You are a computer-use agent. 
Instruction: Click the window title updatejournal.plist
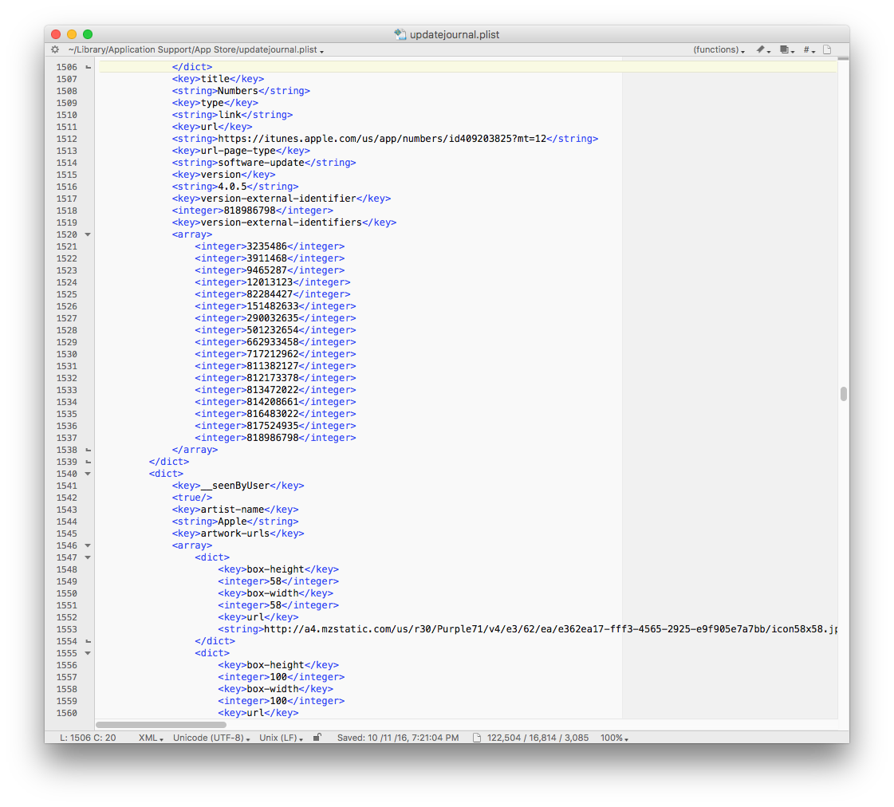click(x=455, y=34)
